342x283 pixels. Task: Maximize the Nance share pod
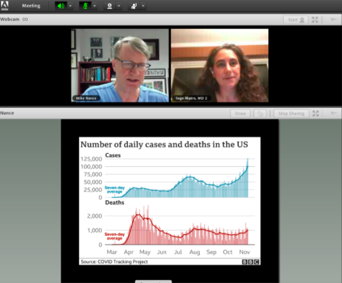[x=316, y=113]
